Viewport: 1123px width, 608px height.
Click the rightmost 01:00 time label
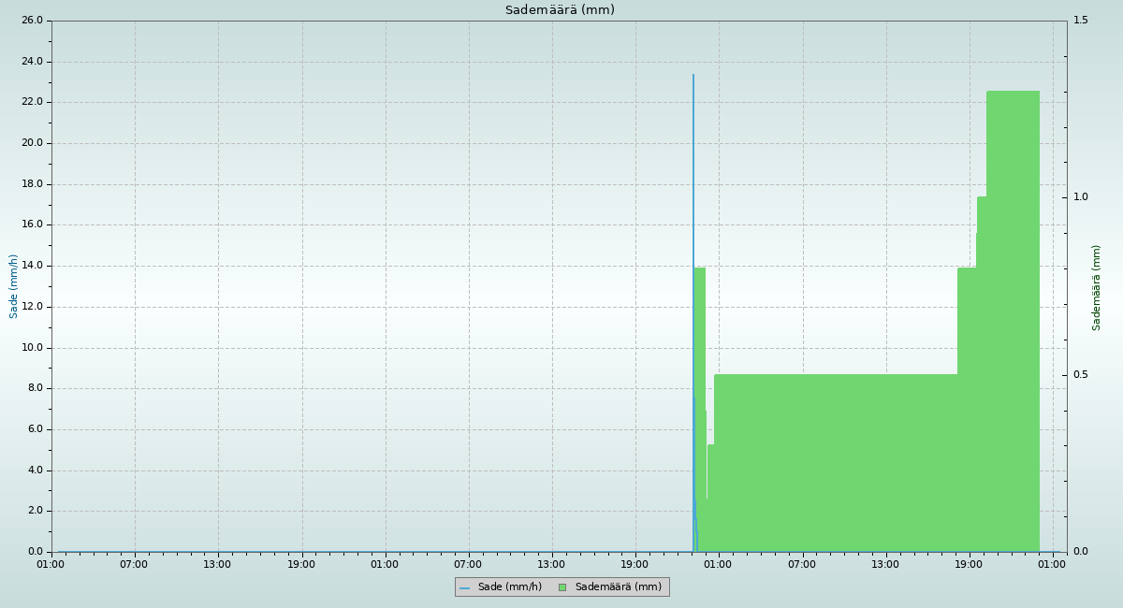coord(1053,564)
